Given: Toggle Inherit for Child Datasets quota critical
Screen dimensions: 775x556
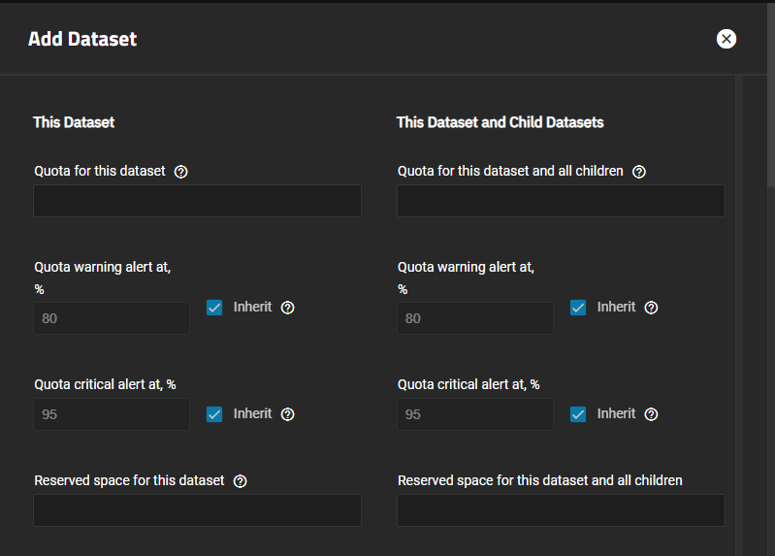Looking at the screenshot, I should point(578,414).
